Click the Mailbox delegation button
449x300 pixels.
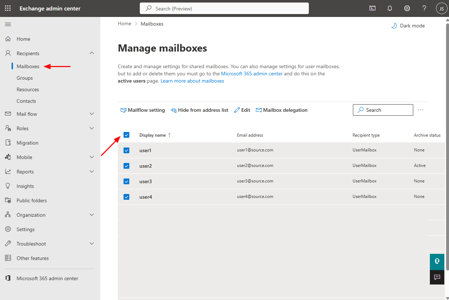282,110
